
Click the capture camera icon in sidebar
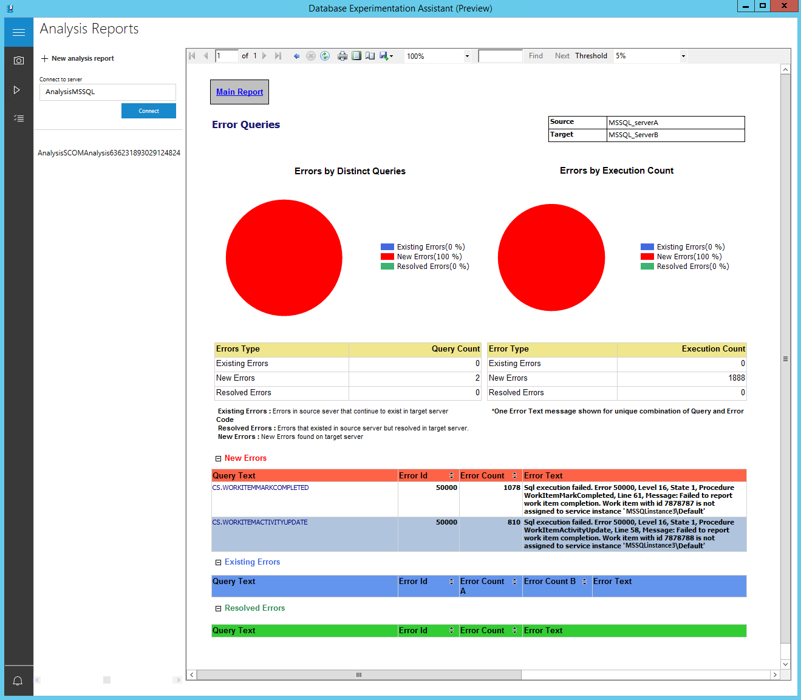pyautogui.click(x=19, y=61)
